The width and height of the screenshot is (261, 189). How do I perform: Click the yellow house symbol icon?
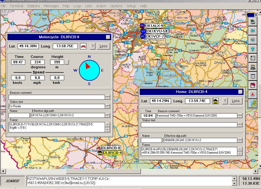click(x=215, y=101)
